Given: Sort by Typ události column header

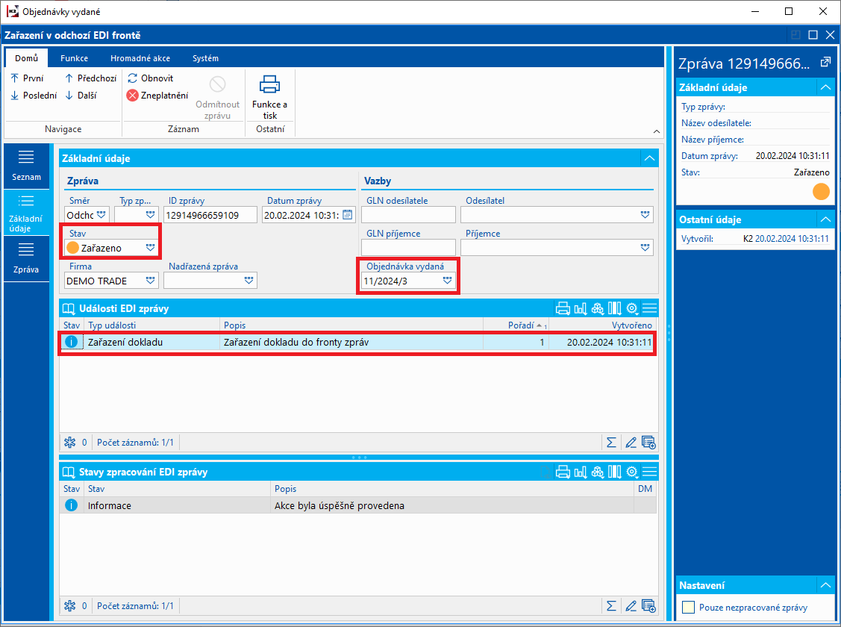Looking at the screenshot, I should (x=152, y=325).
